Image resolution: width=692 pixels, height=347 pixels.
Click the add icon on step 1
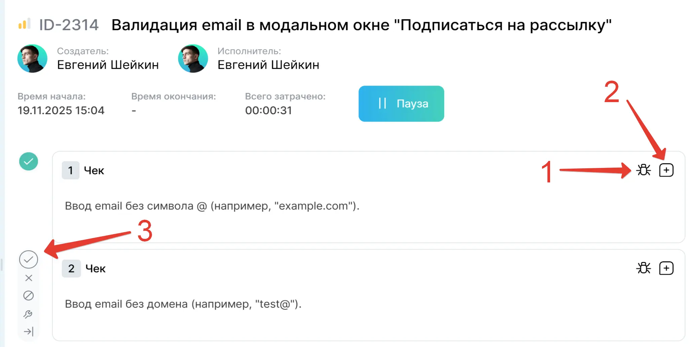(666, 170)
